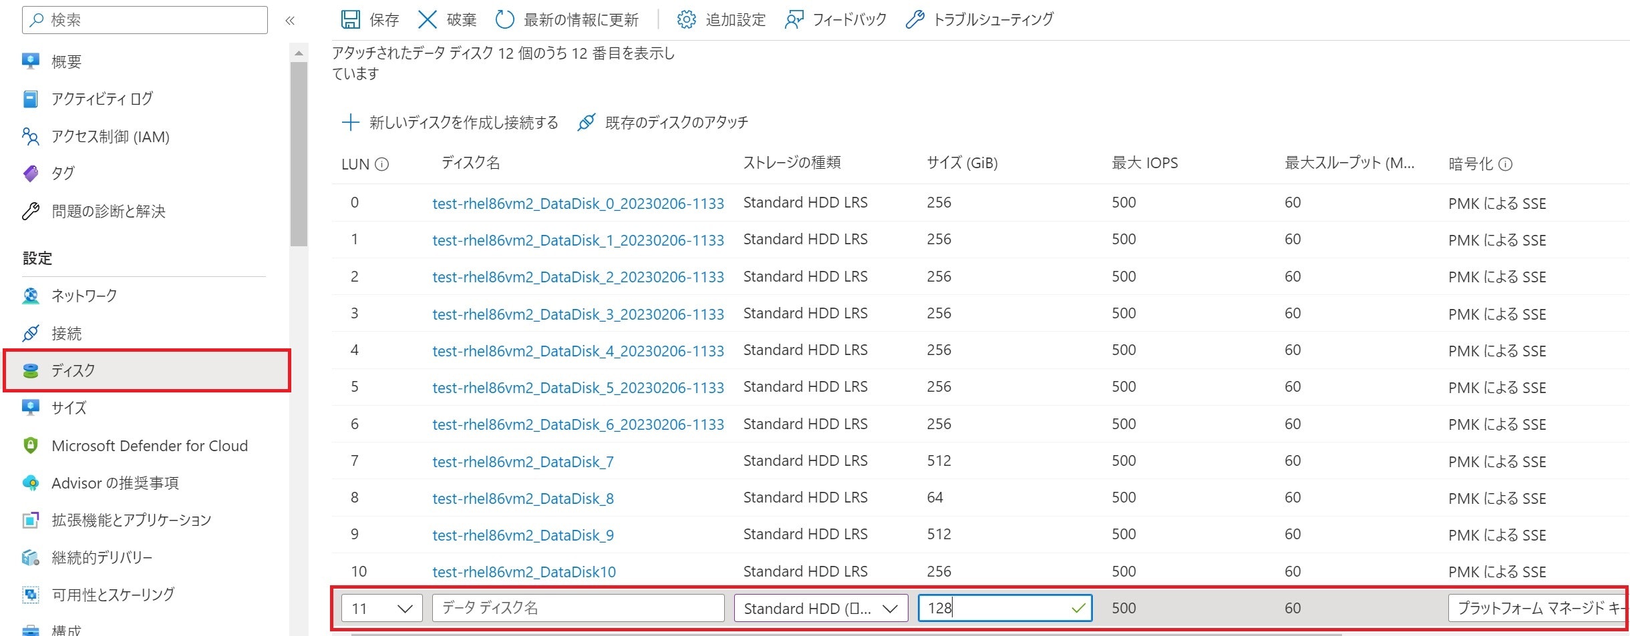Viewport: 1630px width, 636px height.
Task: Click the アクティビティ ログ icon in sidebar
Action: coord(31,99)
